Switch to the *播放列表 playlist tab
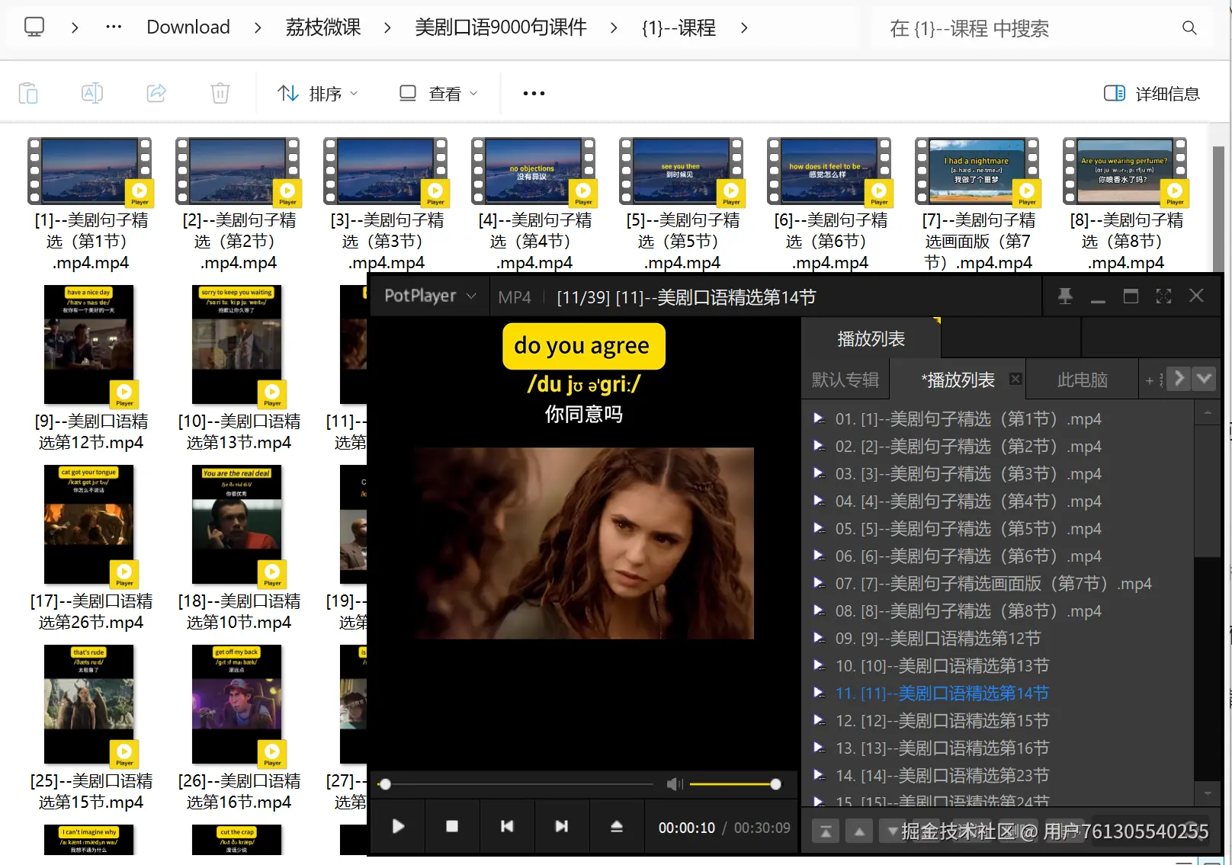Viewport: 1232px width, 865px height. click(958, 380)
